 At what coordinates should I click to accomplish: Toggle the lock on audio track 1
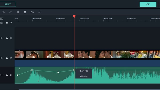pos(7,75)
